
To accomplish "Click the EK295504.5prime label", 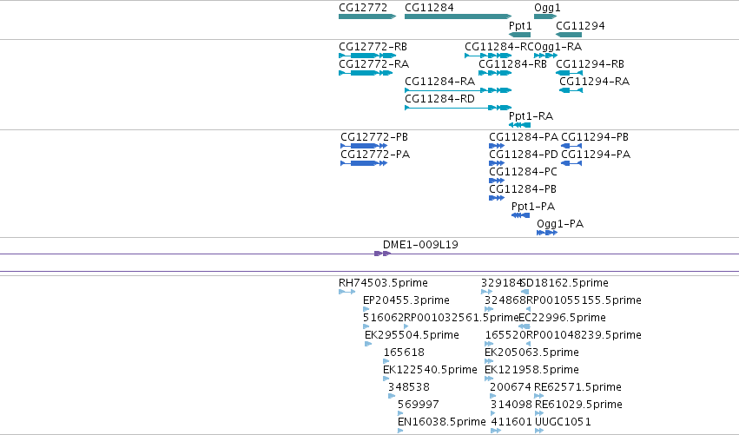I will point(412,335).
